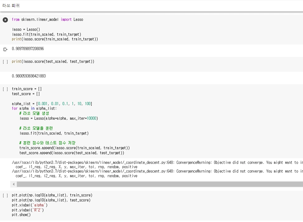The width and height of the screenshot is (303, 222).
Task: Click the output toggle icon beside 0.989789897208096
Action: click(x=5, y=49)
